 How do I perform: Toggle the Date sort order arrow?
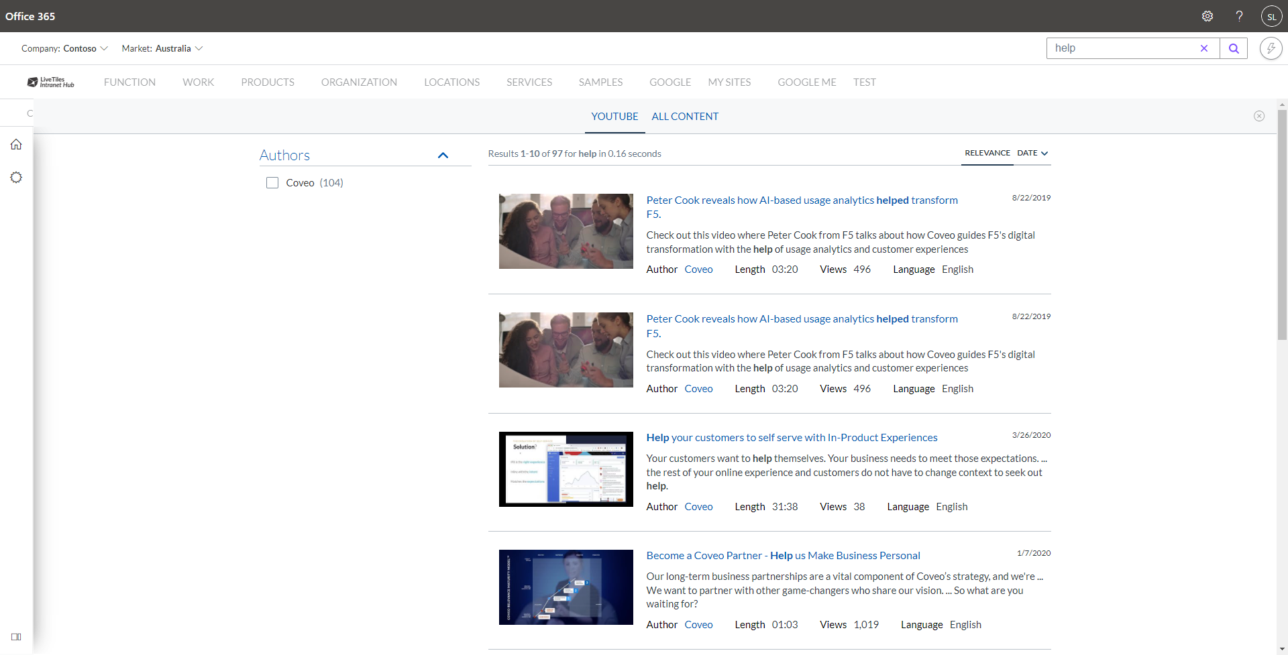(x=1044, y=154)
